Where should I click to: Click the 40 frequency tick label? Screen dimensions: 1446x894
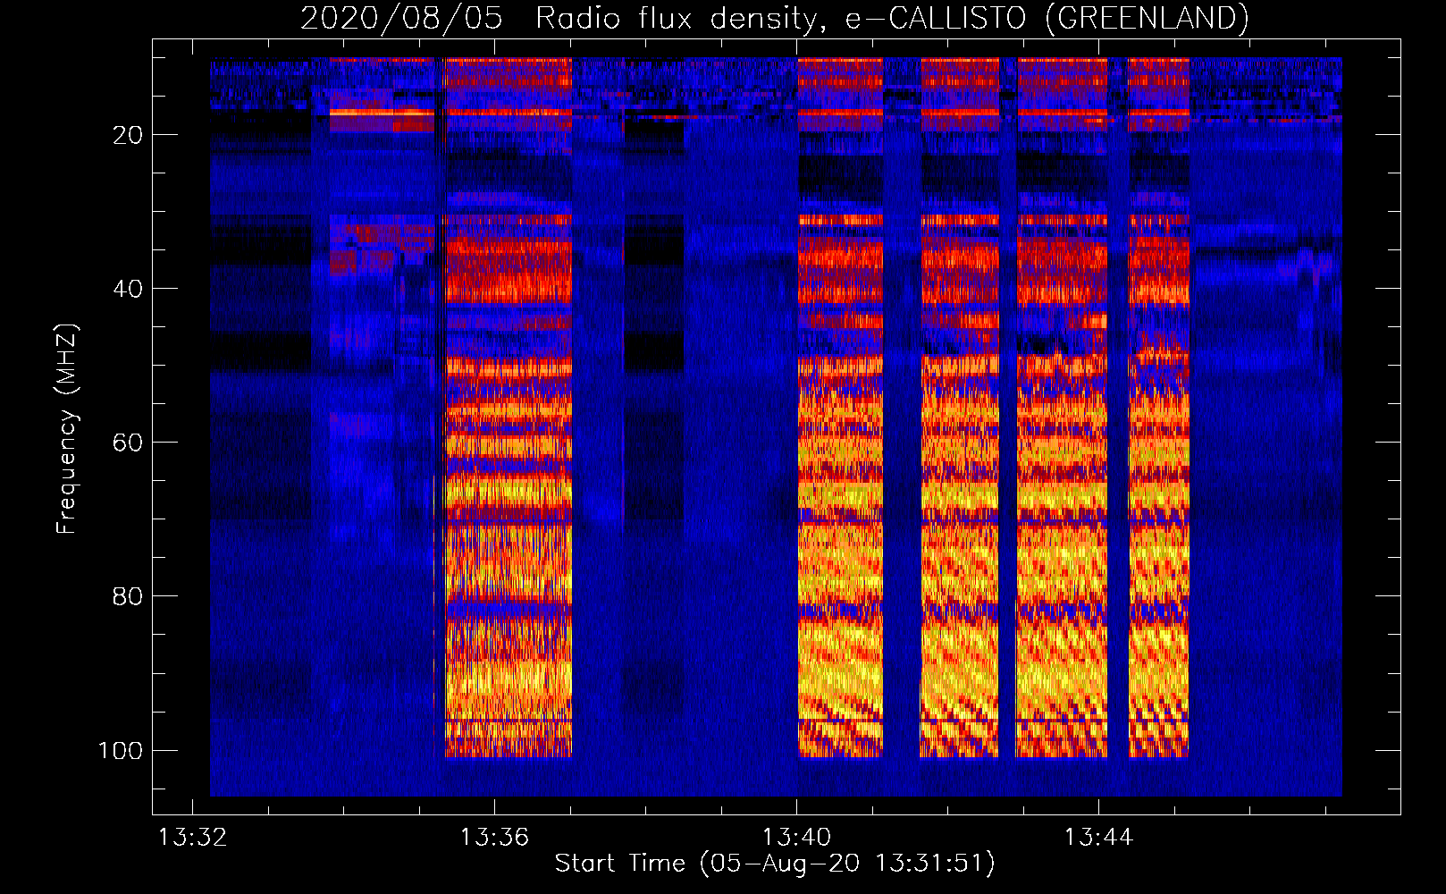tap(128, 289)
